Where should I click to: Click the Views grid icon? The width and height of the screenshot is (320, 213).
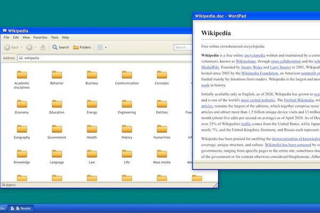click(x=100, y=47)
